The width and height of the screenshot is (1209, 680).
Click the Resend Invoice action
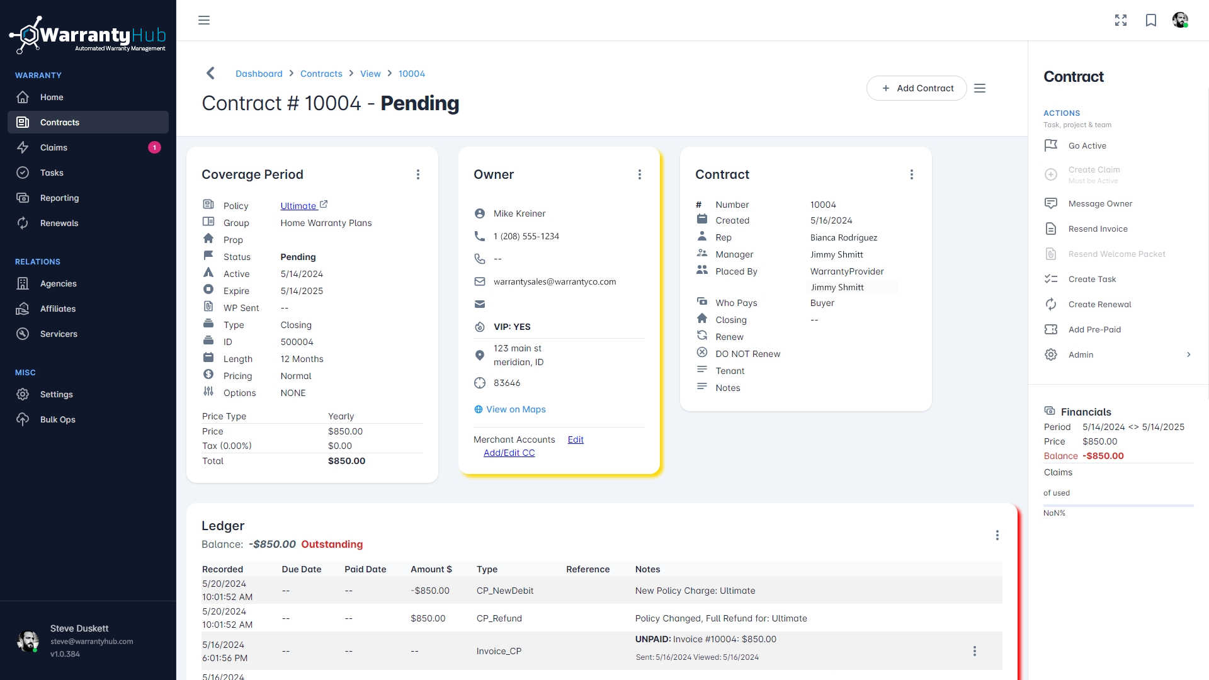point(1098,229)
